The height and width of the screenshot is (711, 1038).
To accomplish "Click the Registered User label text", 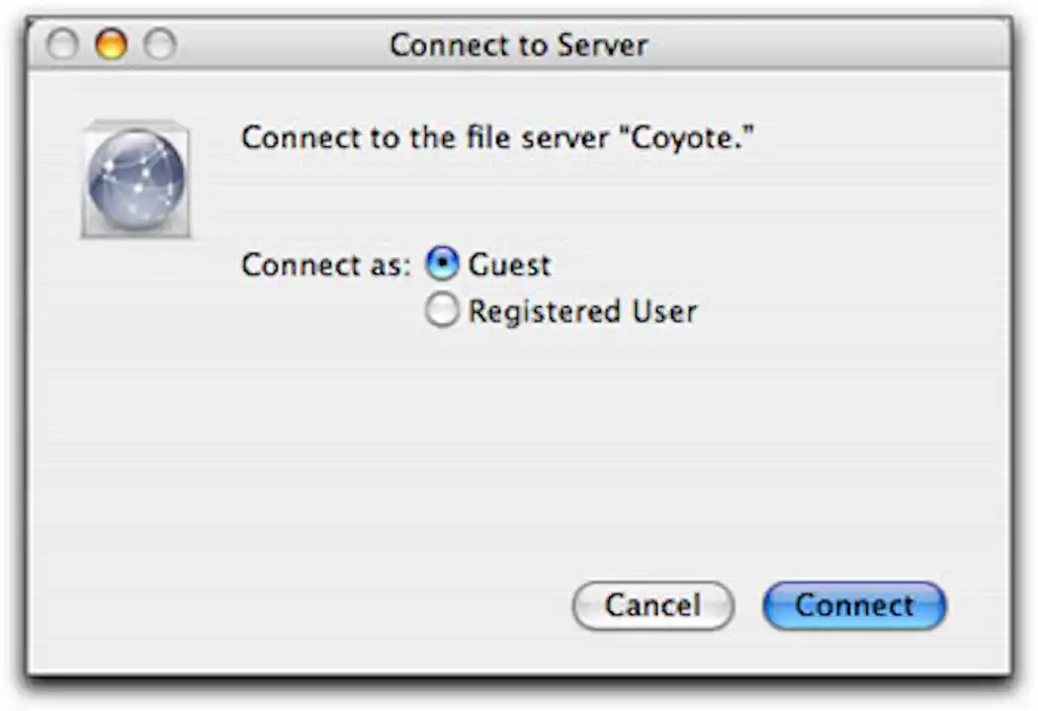I will [584, 310].
